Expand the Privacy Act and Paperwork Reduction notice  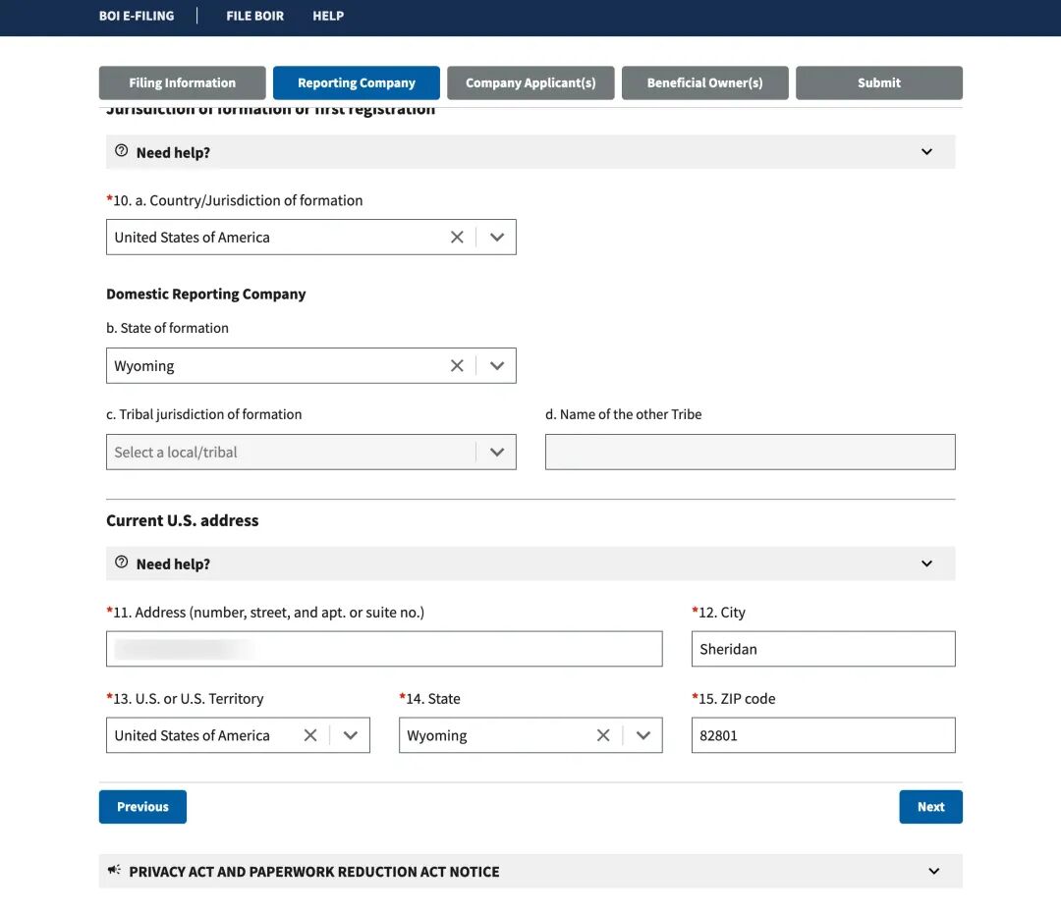(x=933, y=872)
